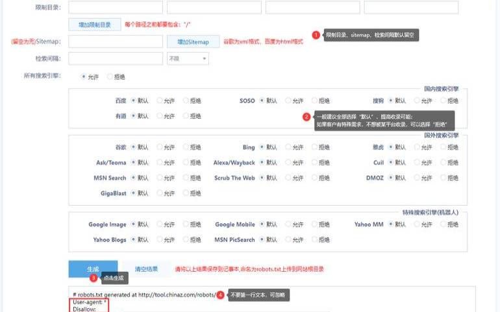Viewport: 500px width, 312px height.
Task: Select 允许 for all search engines
Action: pos(84,77)
